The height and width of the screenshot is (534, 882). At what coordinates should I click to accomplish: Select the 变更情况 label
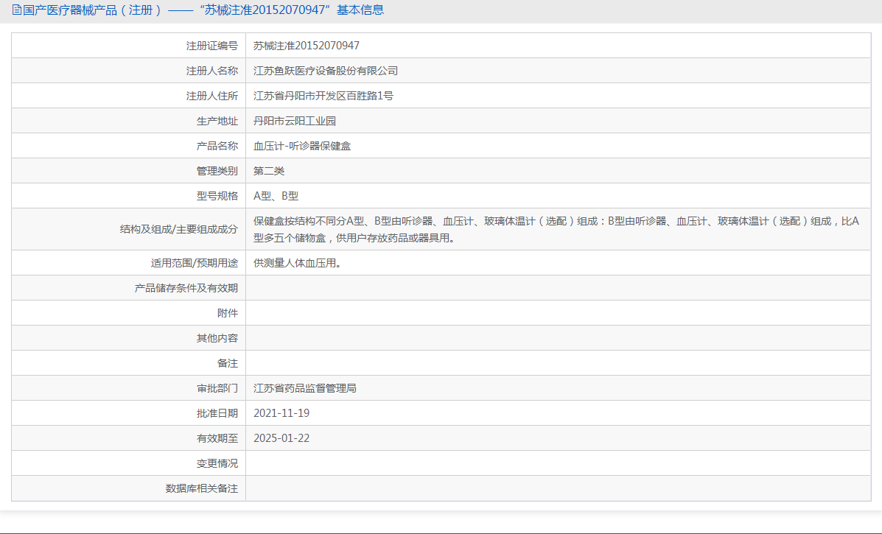click(217, 464)
